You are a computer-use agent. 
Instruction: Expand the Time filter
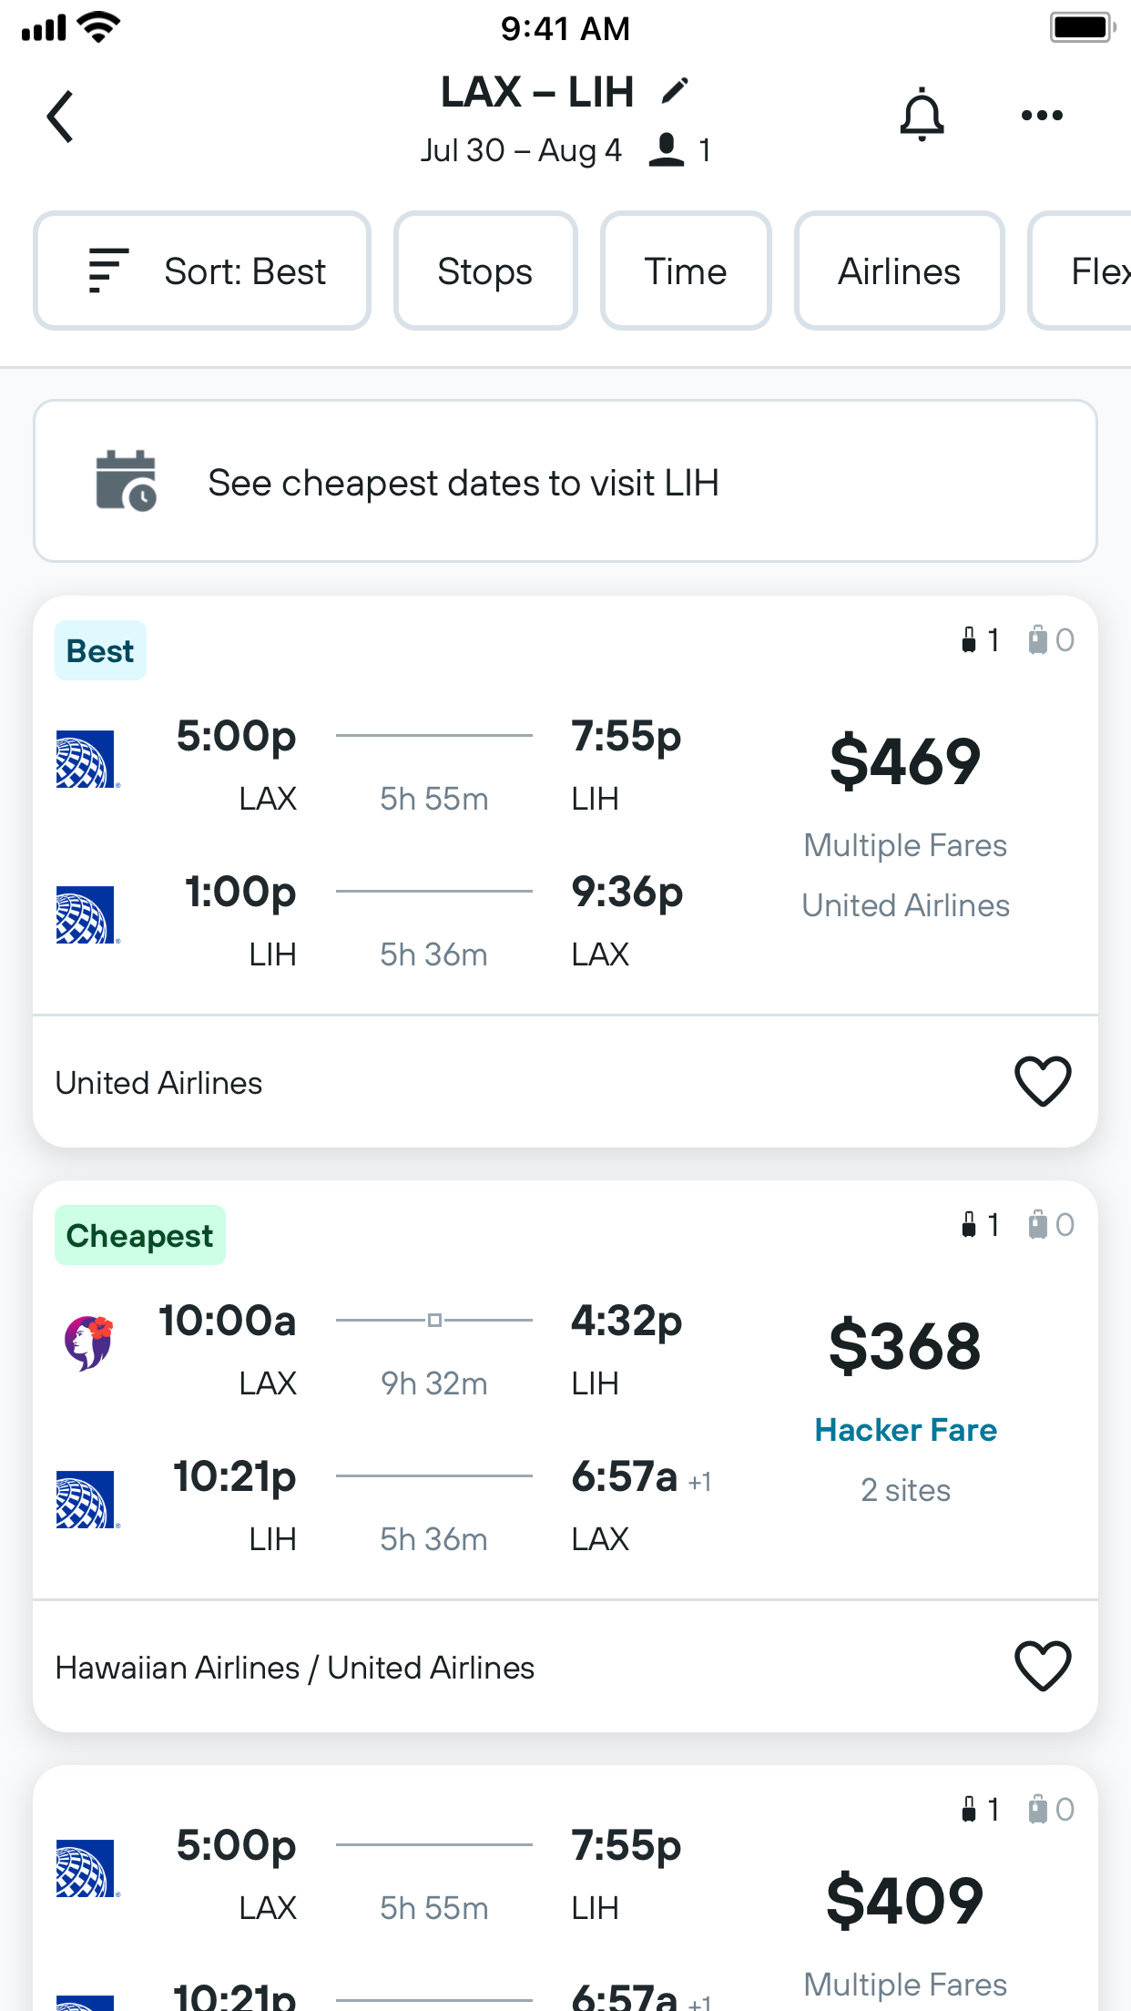click(686, 271)
